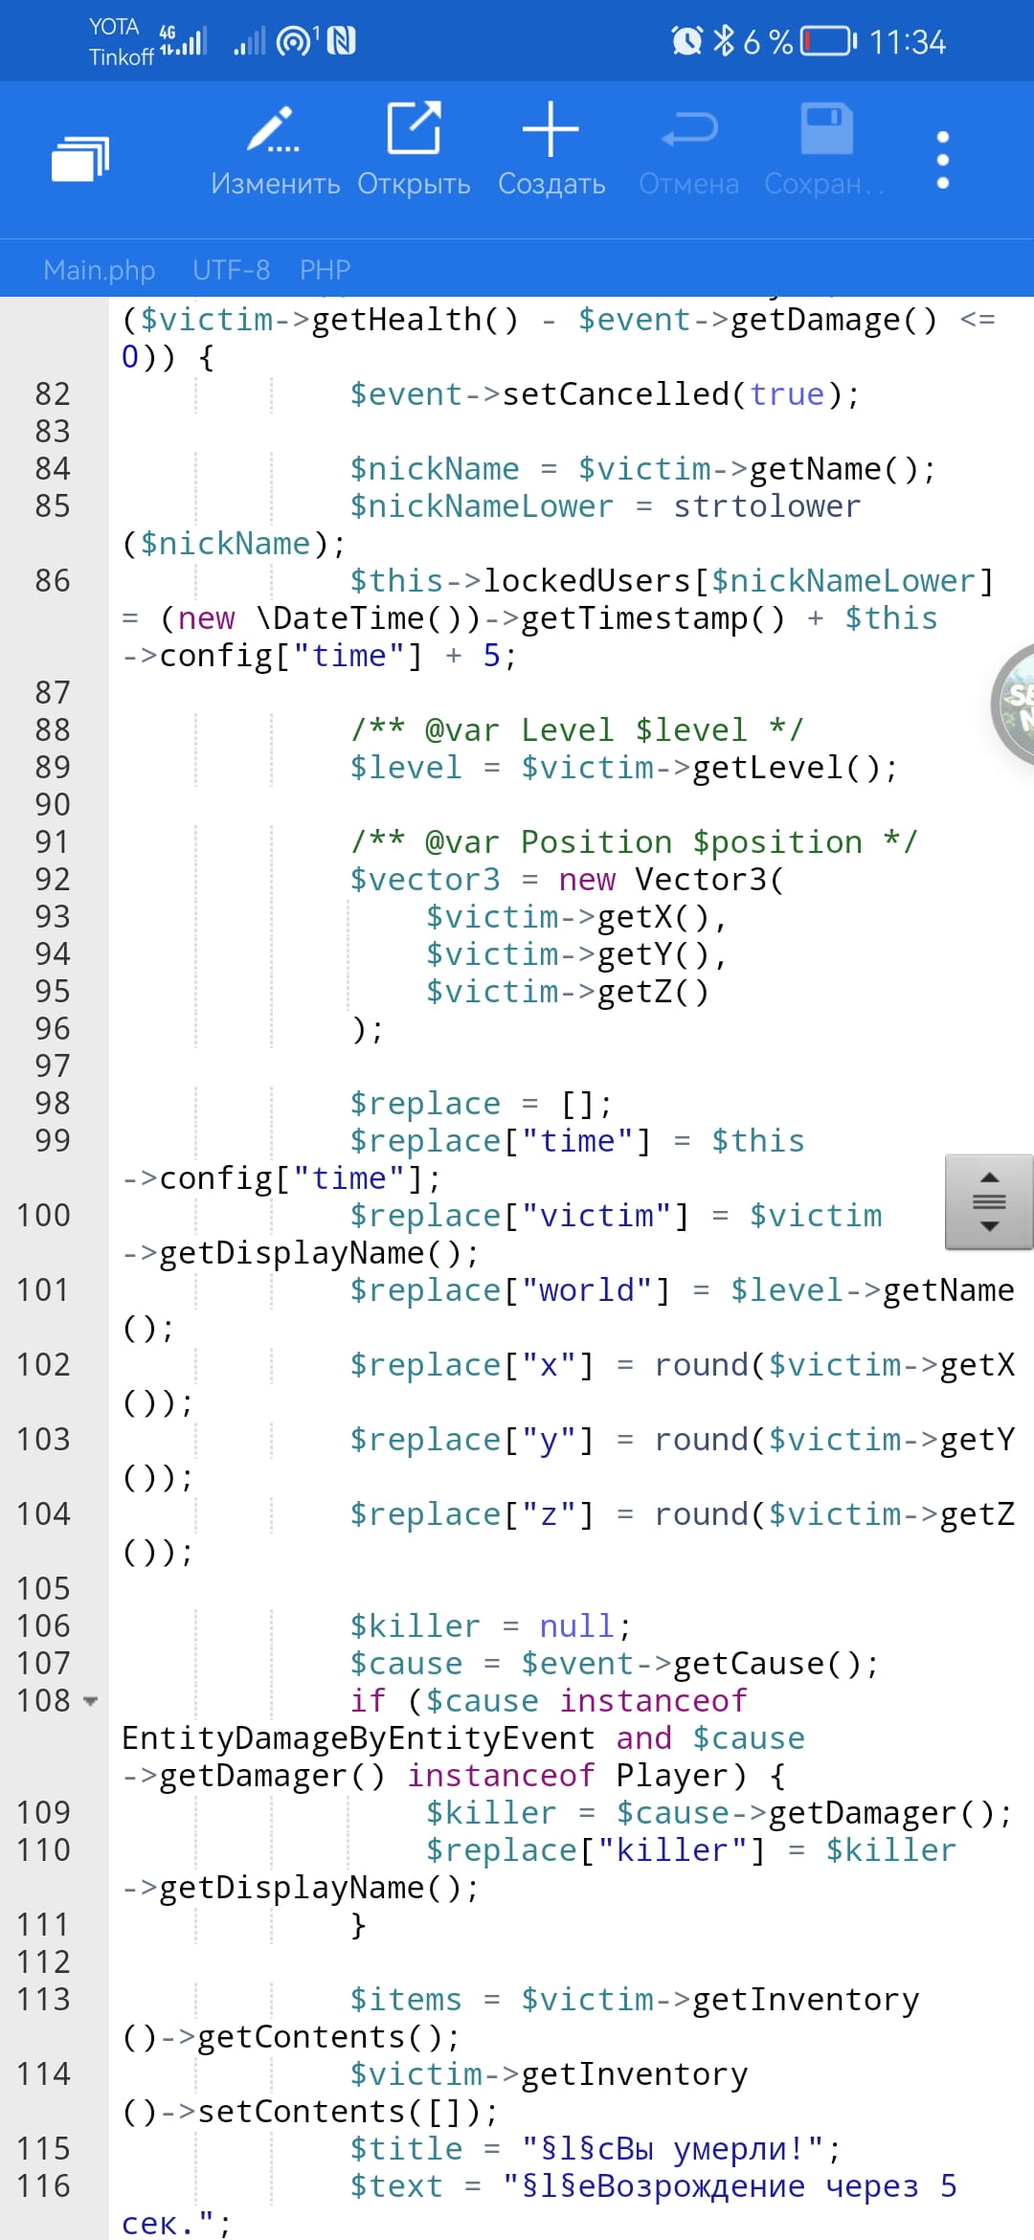1034x2240 pixels.
Task: Tap the Сохранить floppy disk icon
Action: (825, 129)
